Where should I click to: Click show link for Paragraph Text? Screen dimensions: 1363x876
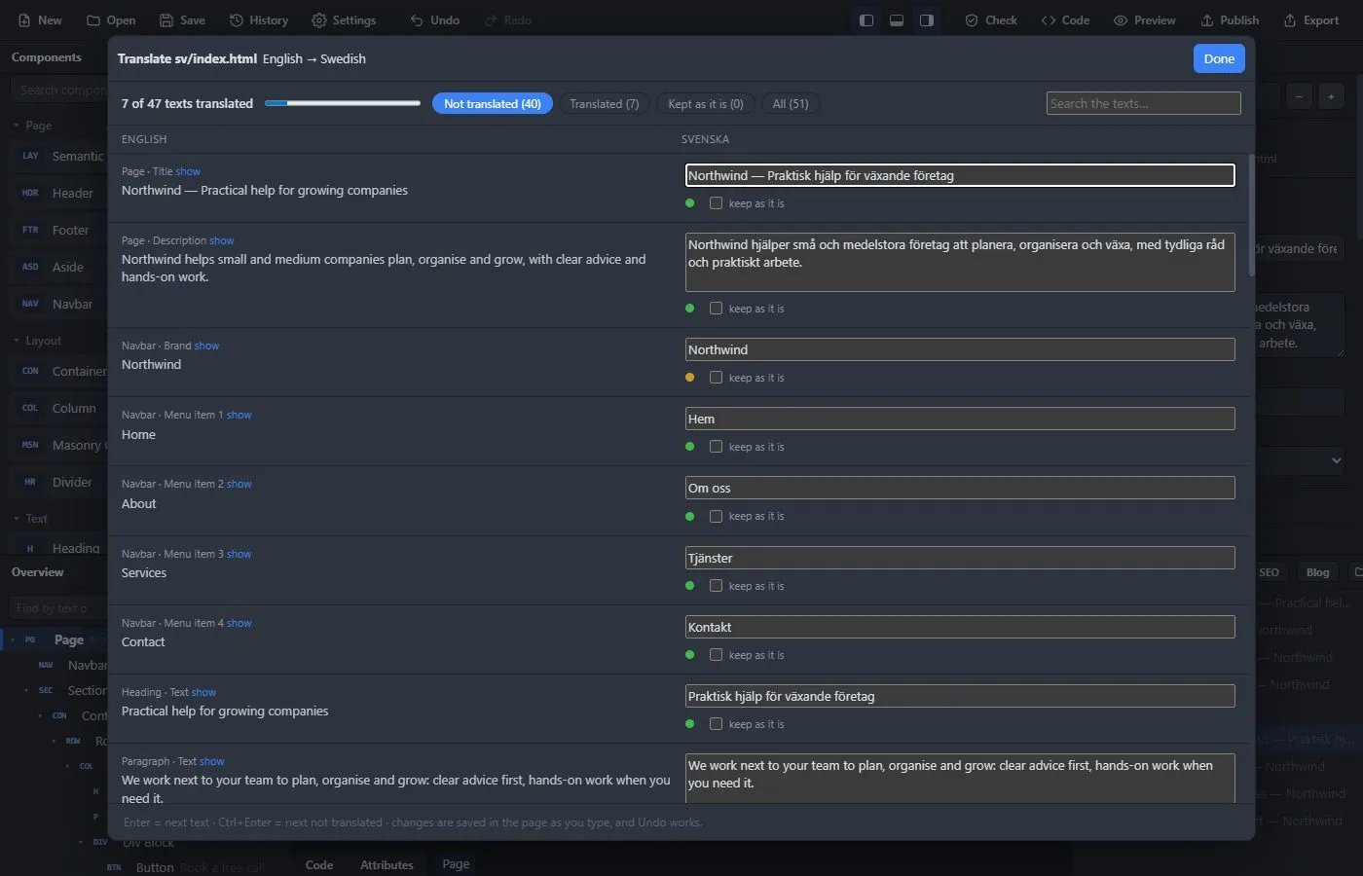click(212, 761)
